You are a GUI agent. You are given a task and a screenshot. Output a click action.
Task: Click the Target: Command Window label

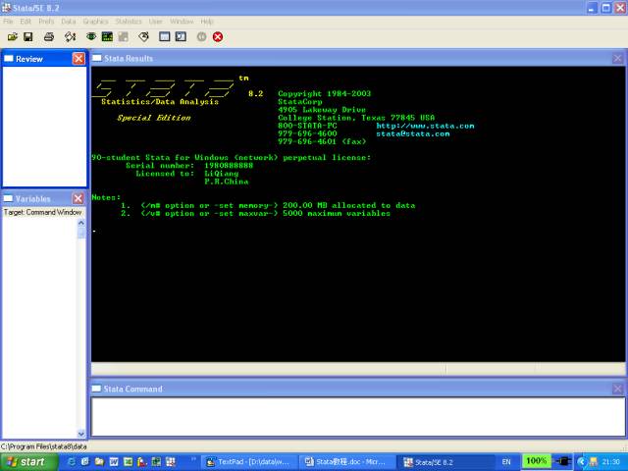tap(42, 212)
